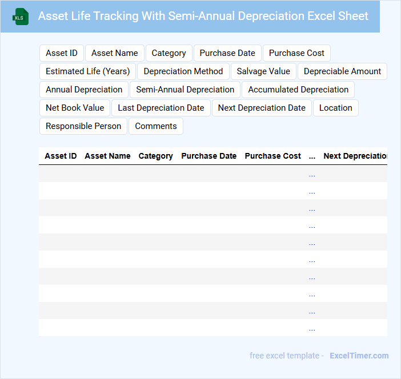Select the Responsible Person tag
This screenshot has height=379, width=401.
point(83,126)
